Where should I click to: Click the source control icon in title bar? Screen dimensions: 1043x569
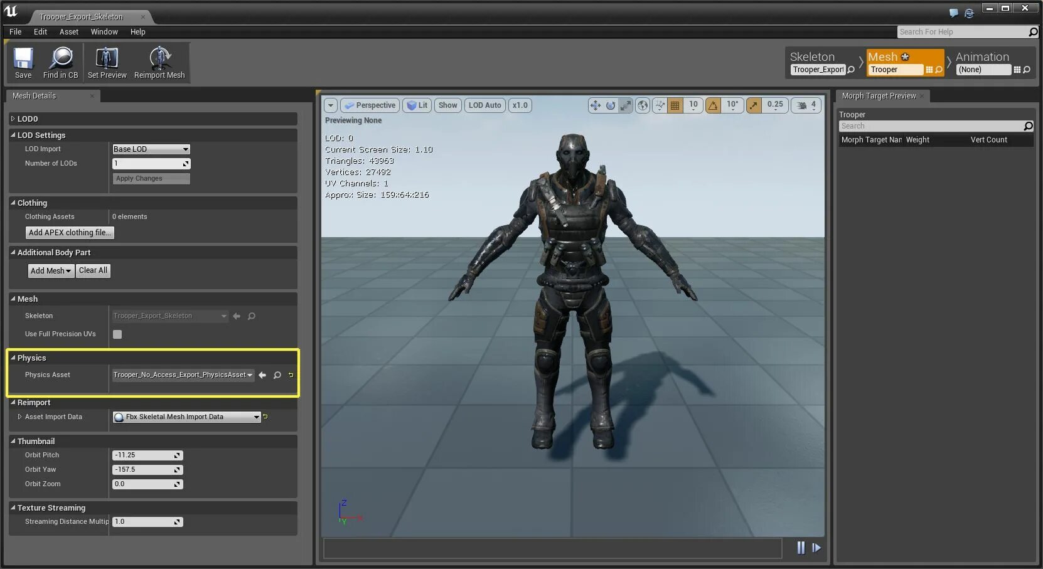coord(969,13)
